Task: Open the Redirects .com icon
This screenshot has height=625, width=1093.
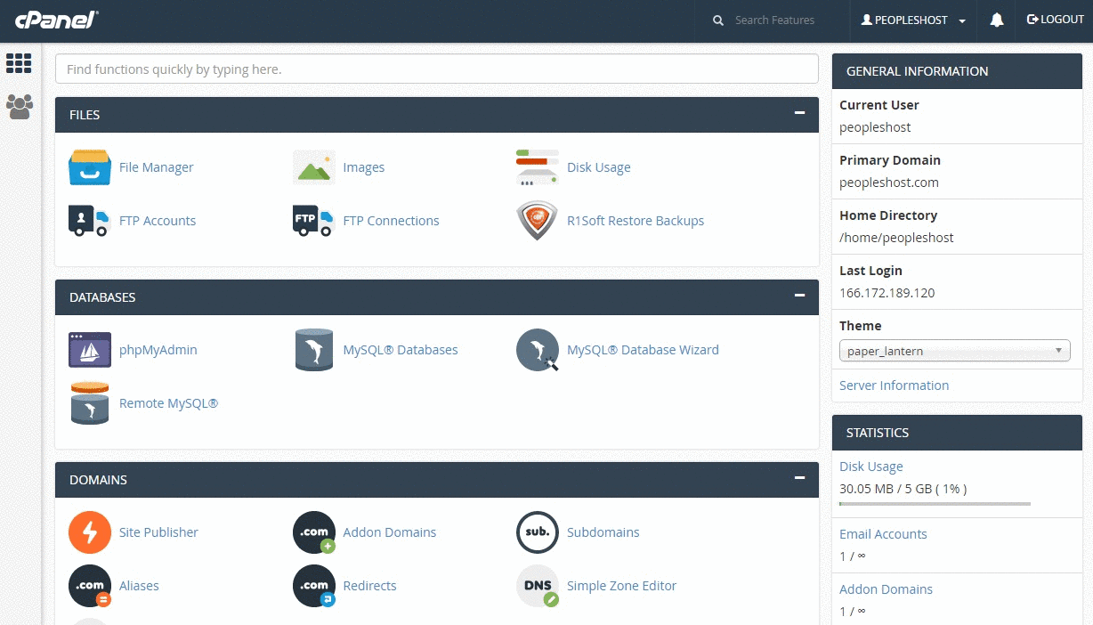Action: [314, 586]
